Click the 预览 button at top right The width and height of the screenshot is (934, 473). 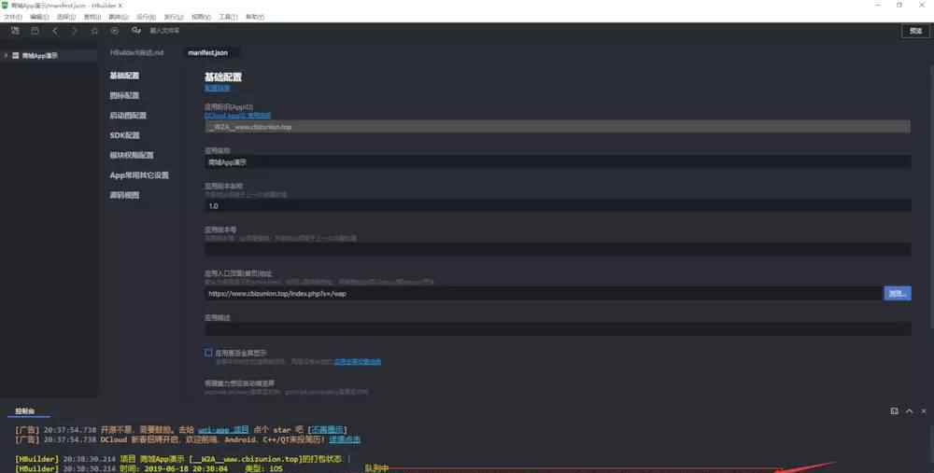tap(915, 31)
